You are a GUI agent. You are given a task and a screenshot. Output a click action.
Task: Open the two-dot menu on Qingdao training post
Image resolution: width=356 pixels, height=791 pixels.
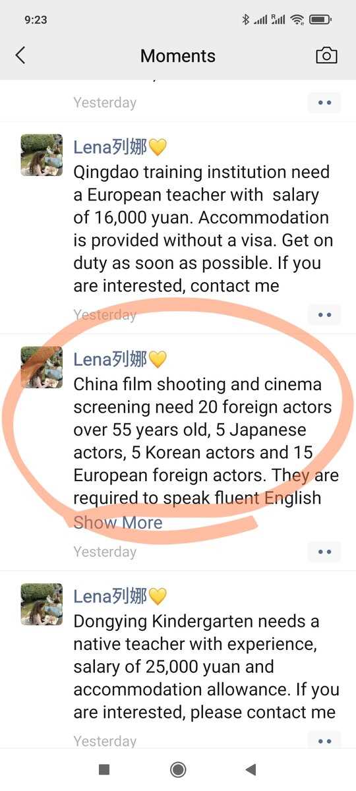[x=324, y=315]
